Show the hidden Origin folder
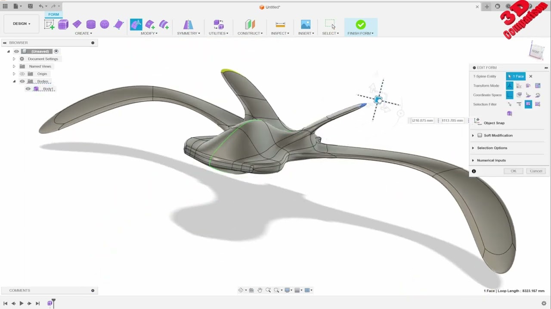This screenshot has height=309, width=551. [x=22, y=74]
